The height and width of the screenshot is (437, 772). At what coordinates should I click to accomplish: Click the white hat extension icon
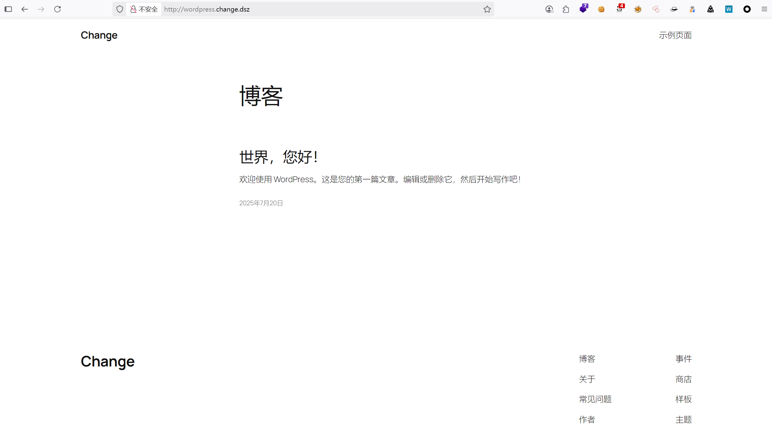point(674,9)
